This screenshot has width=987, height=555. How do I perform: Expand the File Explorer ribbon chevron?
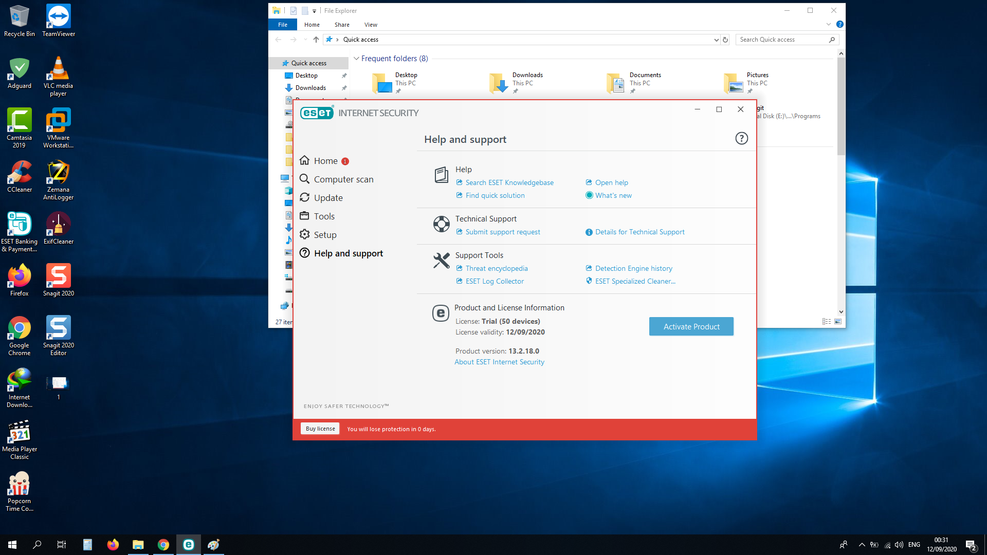pyautogui.click(x=828, y=24)
